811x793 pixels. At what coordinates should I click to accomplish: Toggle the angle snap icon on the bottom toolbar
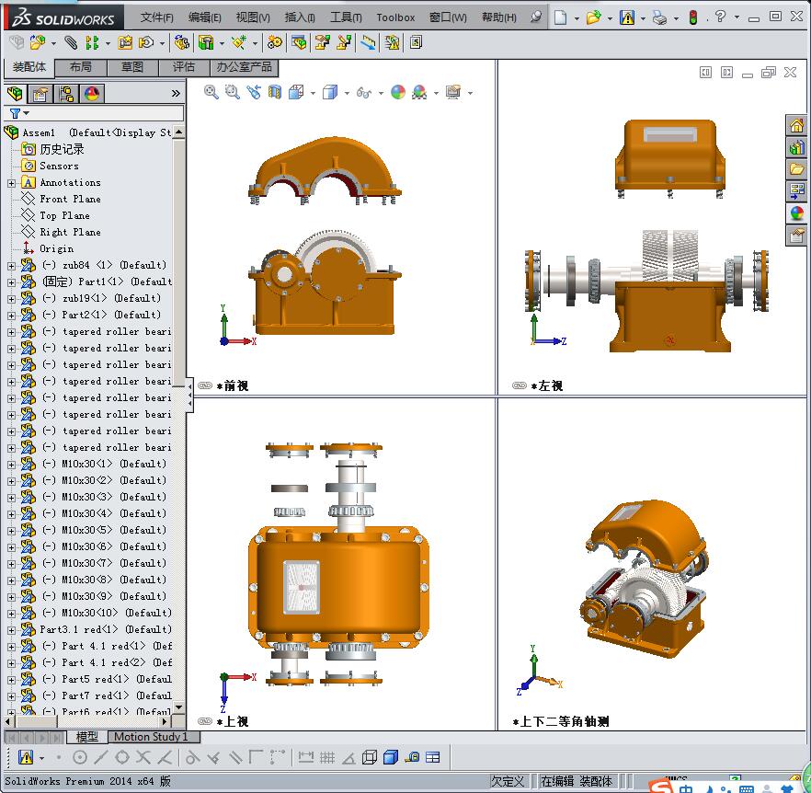(348, 758)
